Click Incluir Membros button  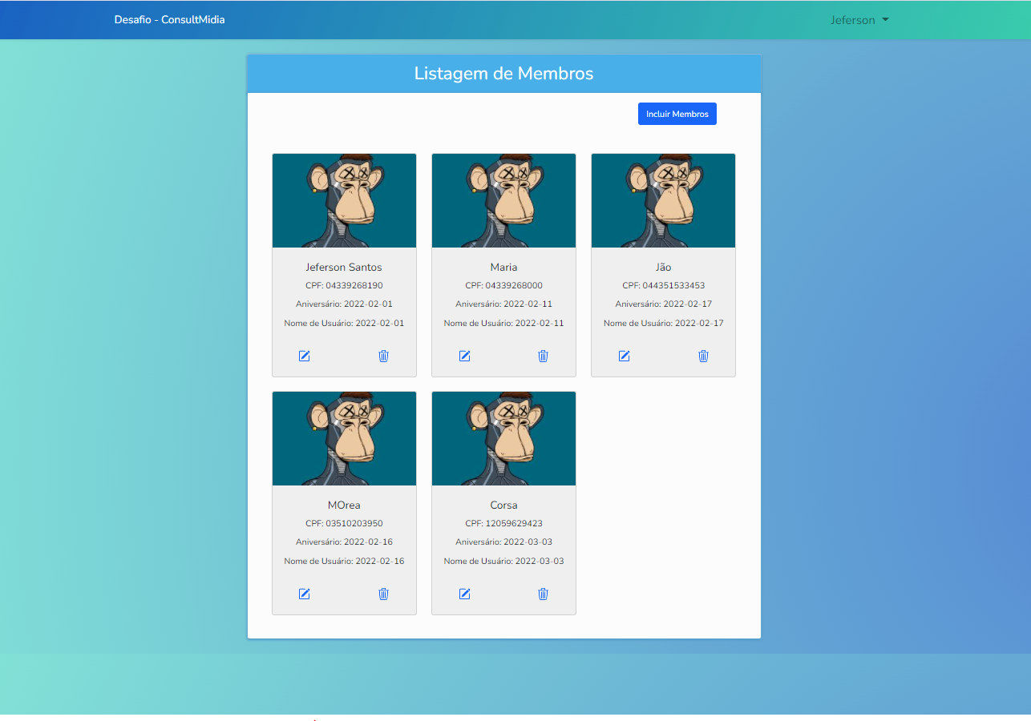click(x=677, y=114)
